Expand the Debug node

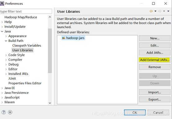tap(6, 64)
